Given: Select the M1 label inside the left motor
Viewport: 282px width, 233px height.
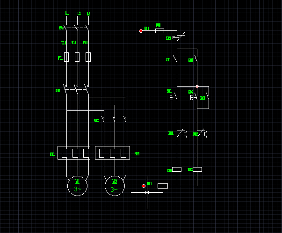Looking at the screenshot, I should click(77, 182).
